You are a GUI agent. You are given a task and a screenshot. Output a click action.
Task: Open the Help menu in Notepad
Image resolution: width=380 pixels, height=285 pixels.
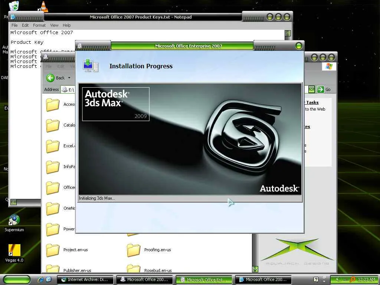[x=67, y=25]
